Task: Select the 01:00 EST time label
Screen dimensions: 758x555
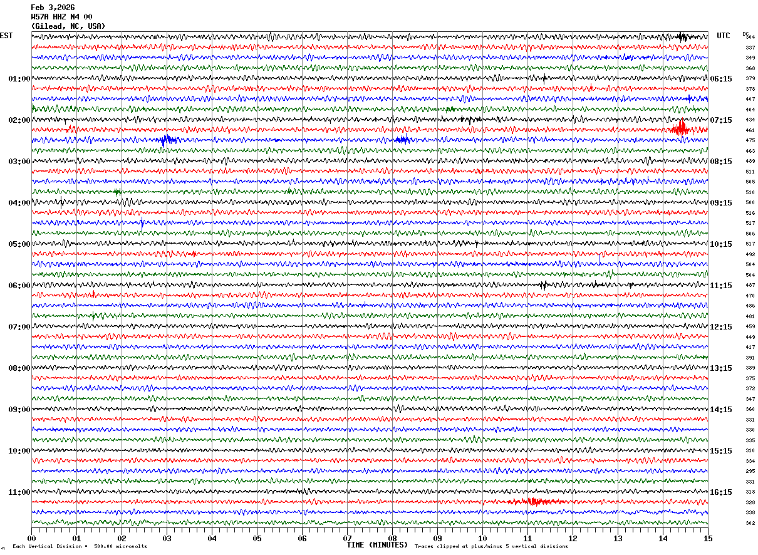Action: tap(19, 79)
